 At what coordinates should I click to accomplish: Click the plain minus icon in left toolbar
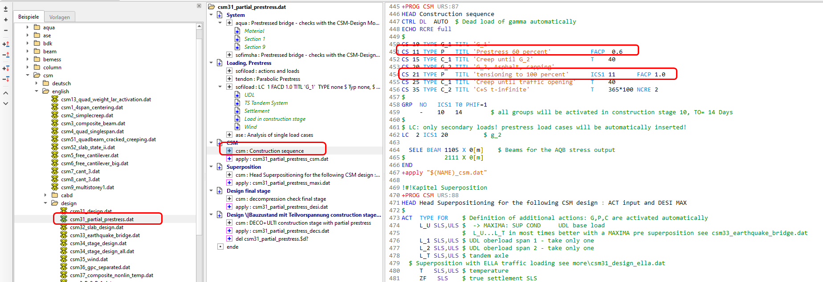[6, 31]
